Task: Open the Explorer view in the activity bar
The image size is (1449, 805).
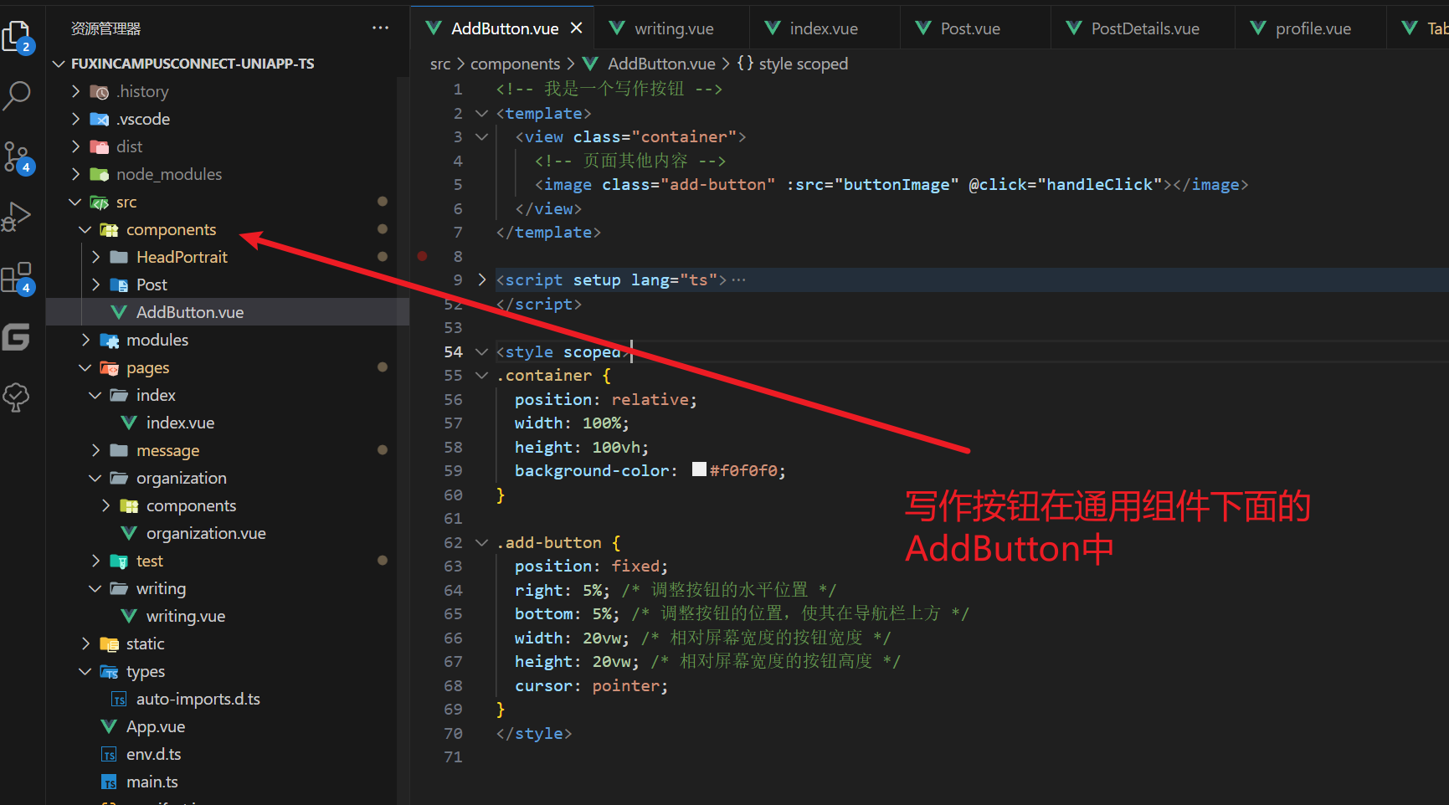Action: click(x=17, y=37)
